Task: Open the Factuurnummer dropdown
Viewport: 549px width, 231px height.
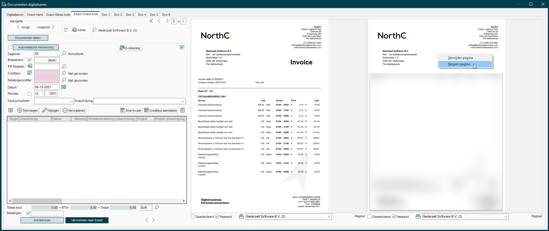Action: pos(72,101)
